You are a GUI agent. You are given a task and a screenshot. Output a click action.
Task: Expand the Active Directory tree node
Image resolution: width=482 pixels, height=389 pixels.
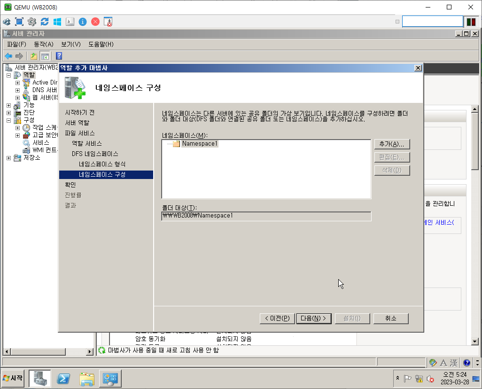click(17, 83)
